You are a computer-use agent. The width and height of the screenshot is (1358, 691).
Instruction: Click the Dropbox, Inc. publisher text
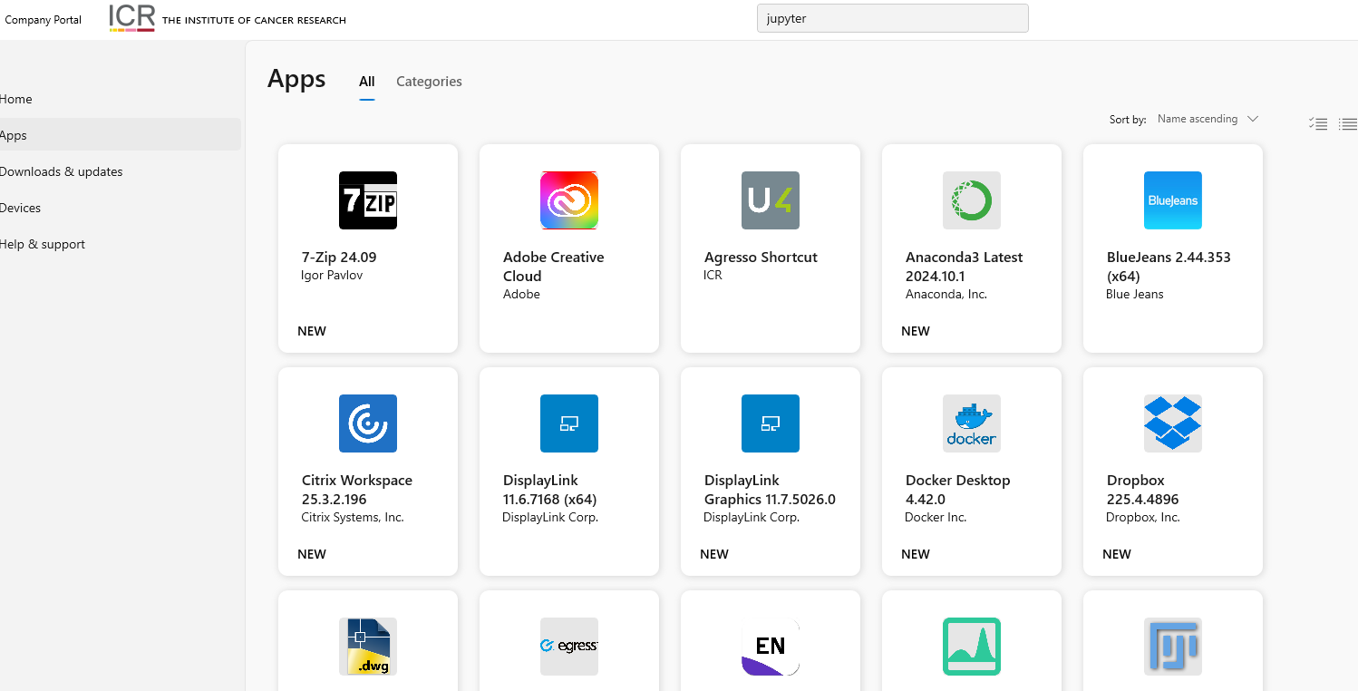[1143, 517]
